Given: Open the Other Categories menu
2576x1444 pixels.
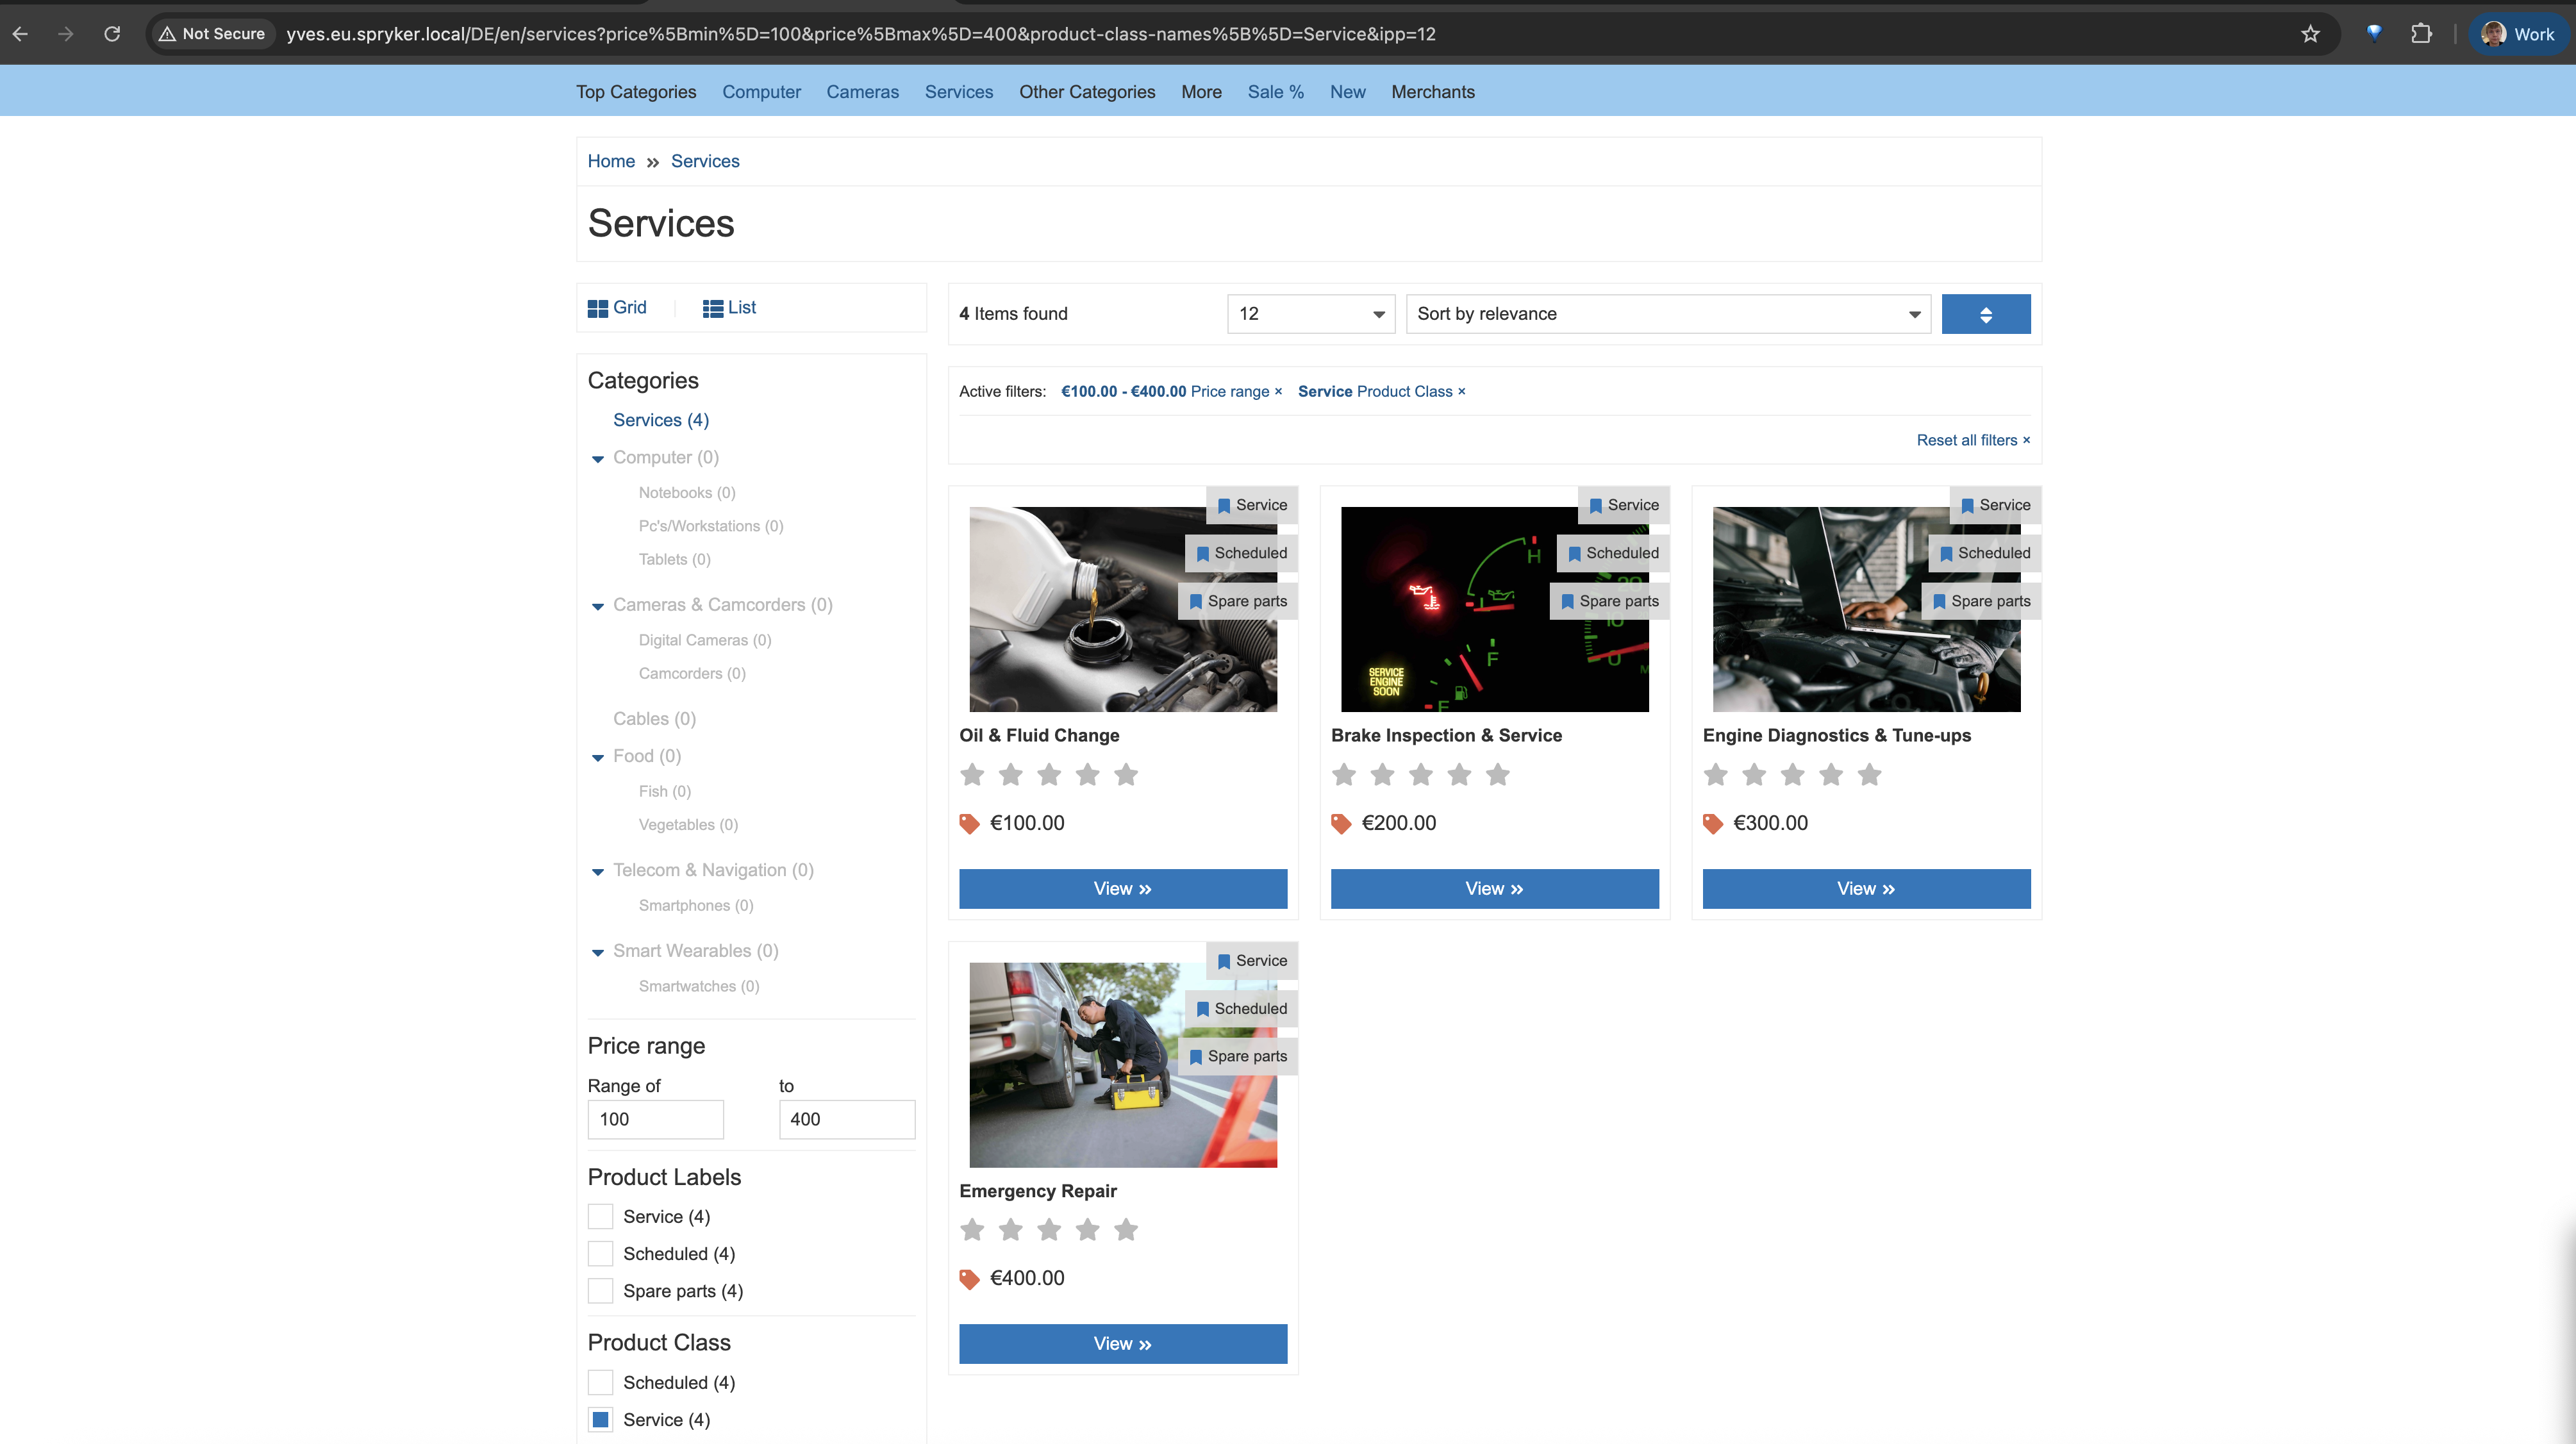Looking at the screenshot, I should (1087, 91).
